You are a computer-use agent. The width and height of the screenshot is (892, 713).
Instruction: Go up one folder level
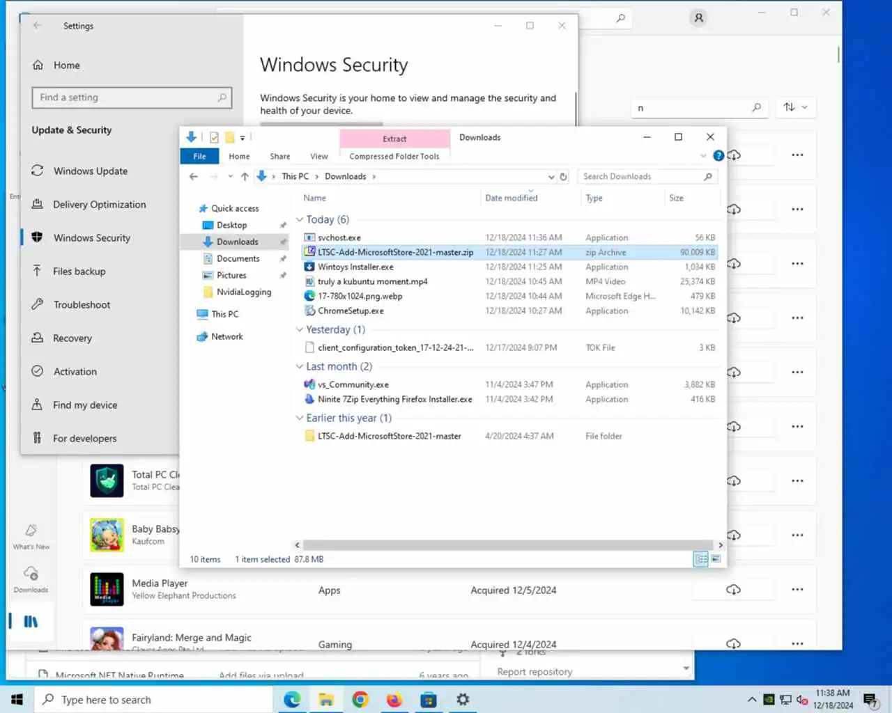click(x=245, y=177)
